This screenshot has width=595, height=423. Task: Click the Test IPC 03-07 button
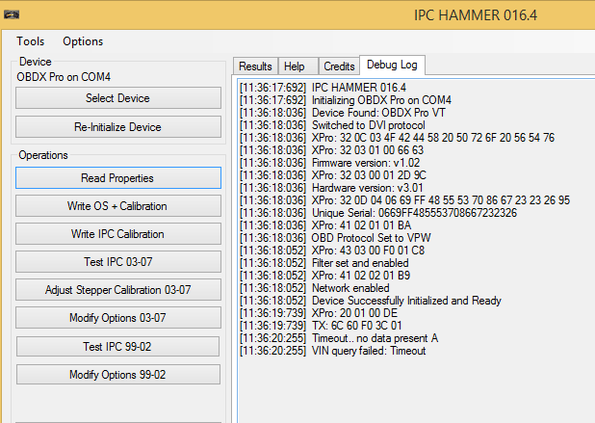click(118, 262)
